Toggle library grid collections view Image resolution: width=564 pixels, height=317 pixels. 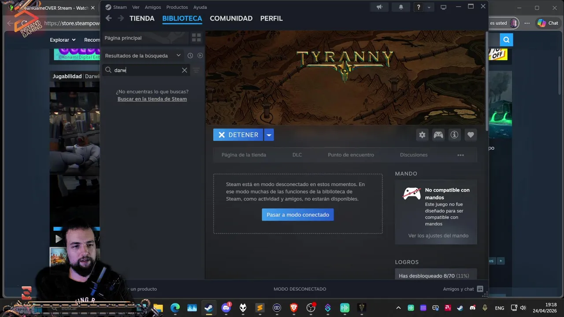(196, 38)
